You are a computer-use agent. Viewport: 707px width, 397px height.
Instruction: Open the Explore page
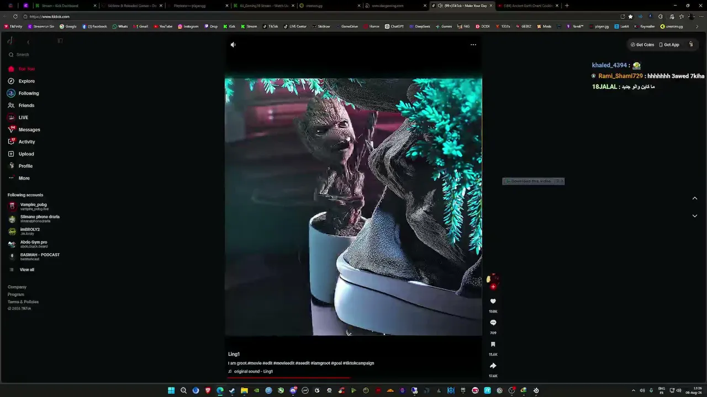tap(22, 81)
